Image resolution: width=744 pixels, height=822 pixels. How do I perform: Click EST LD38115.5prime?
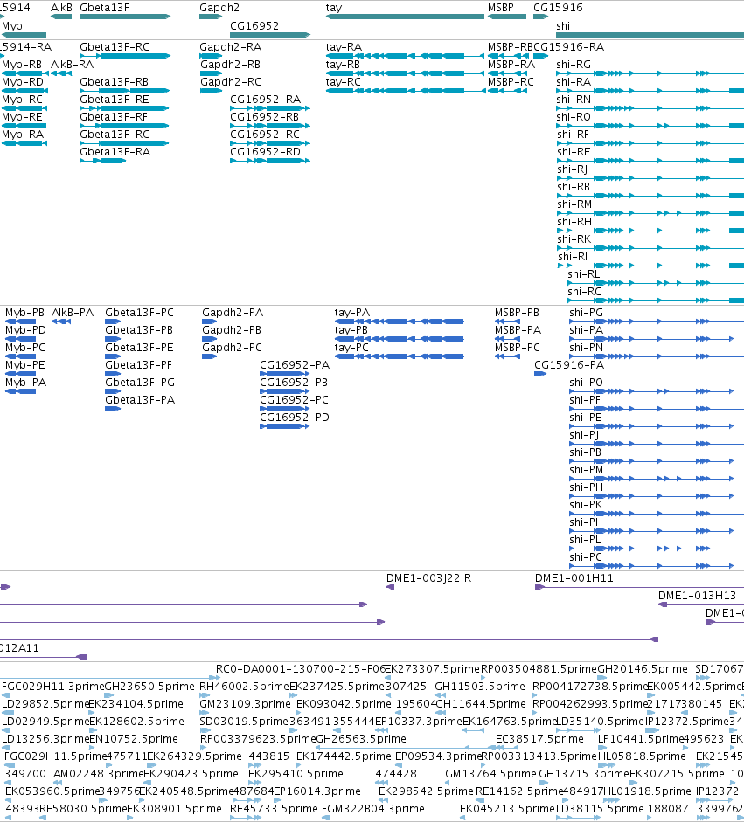pos(600,808)
